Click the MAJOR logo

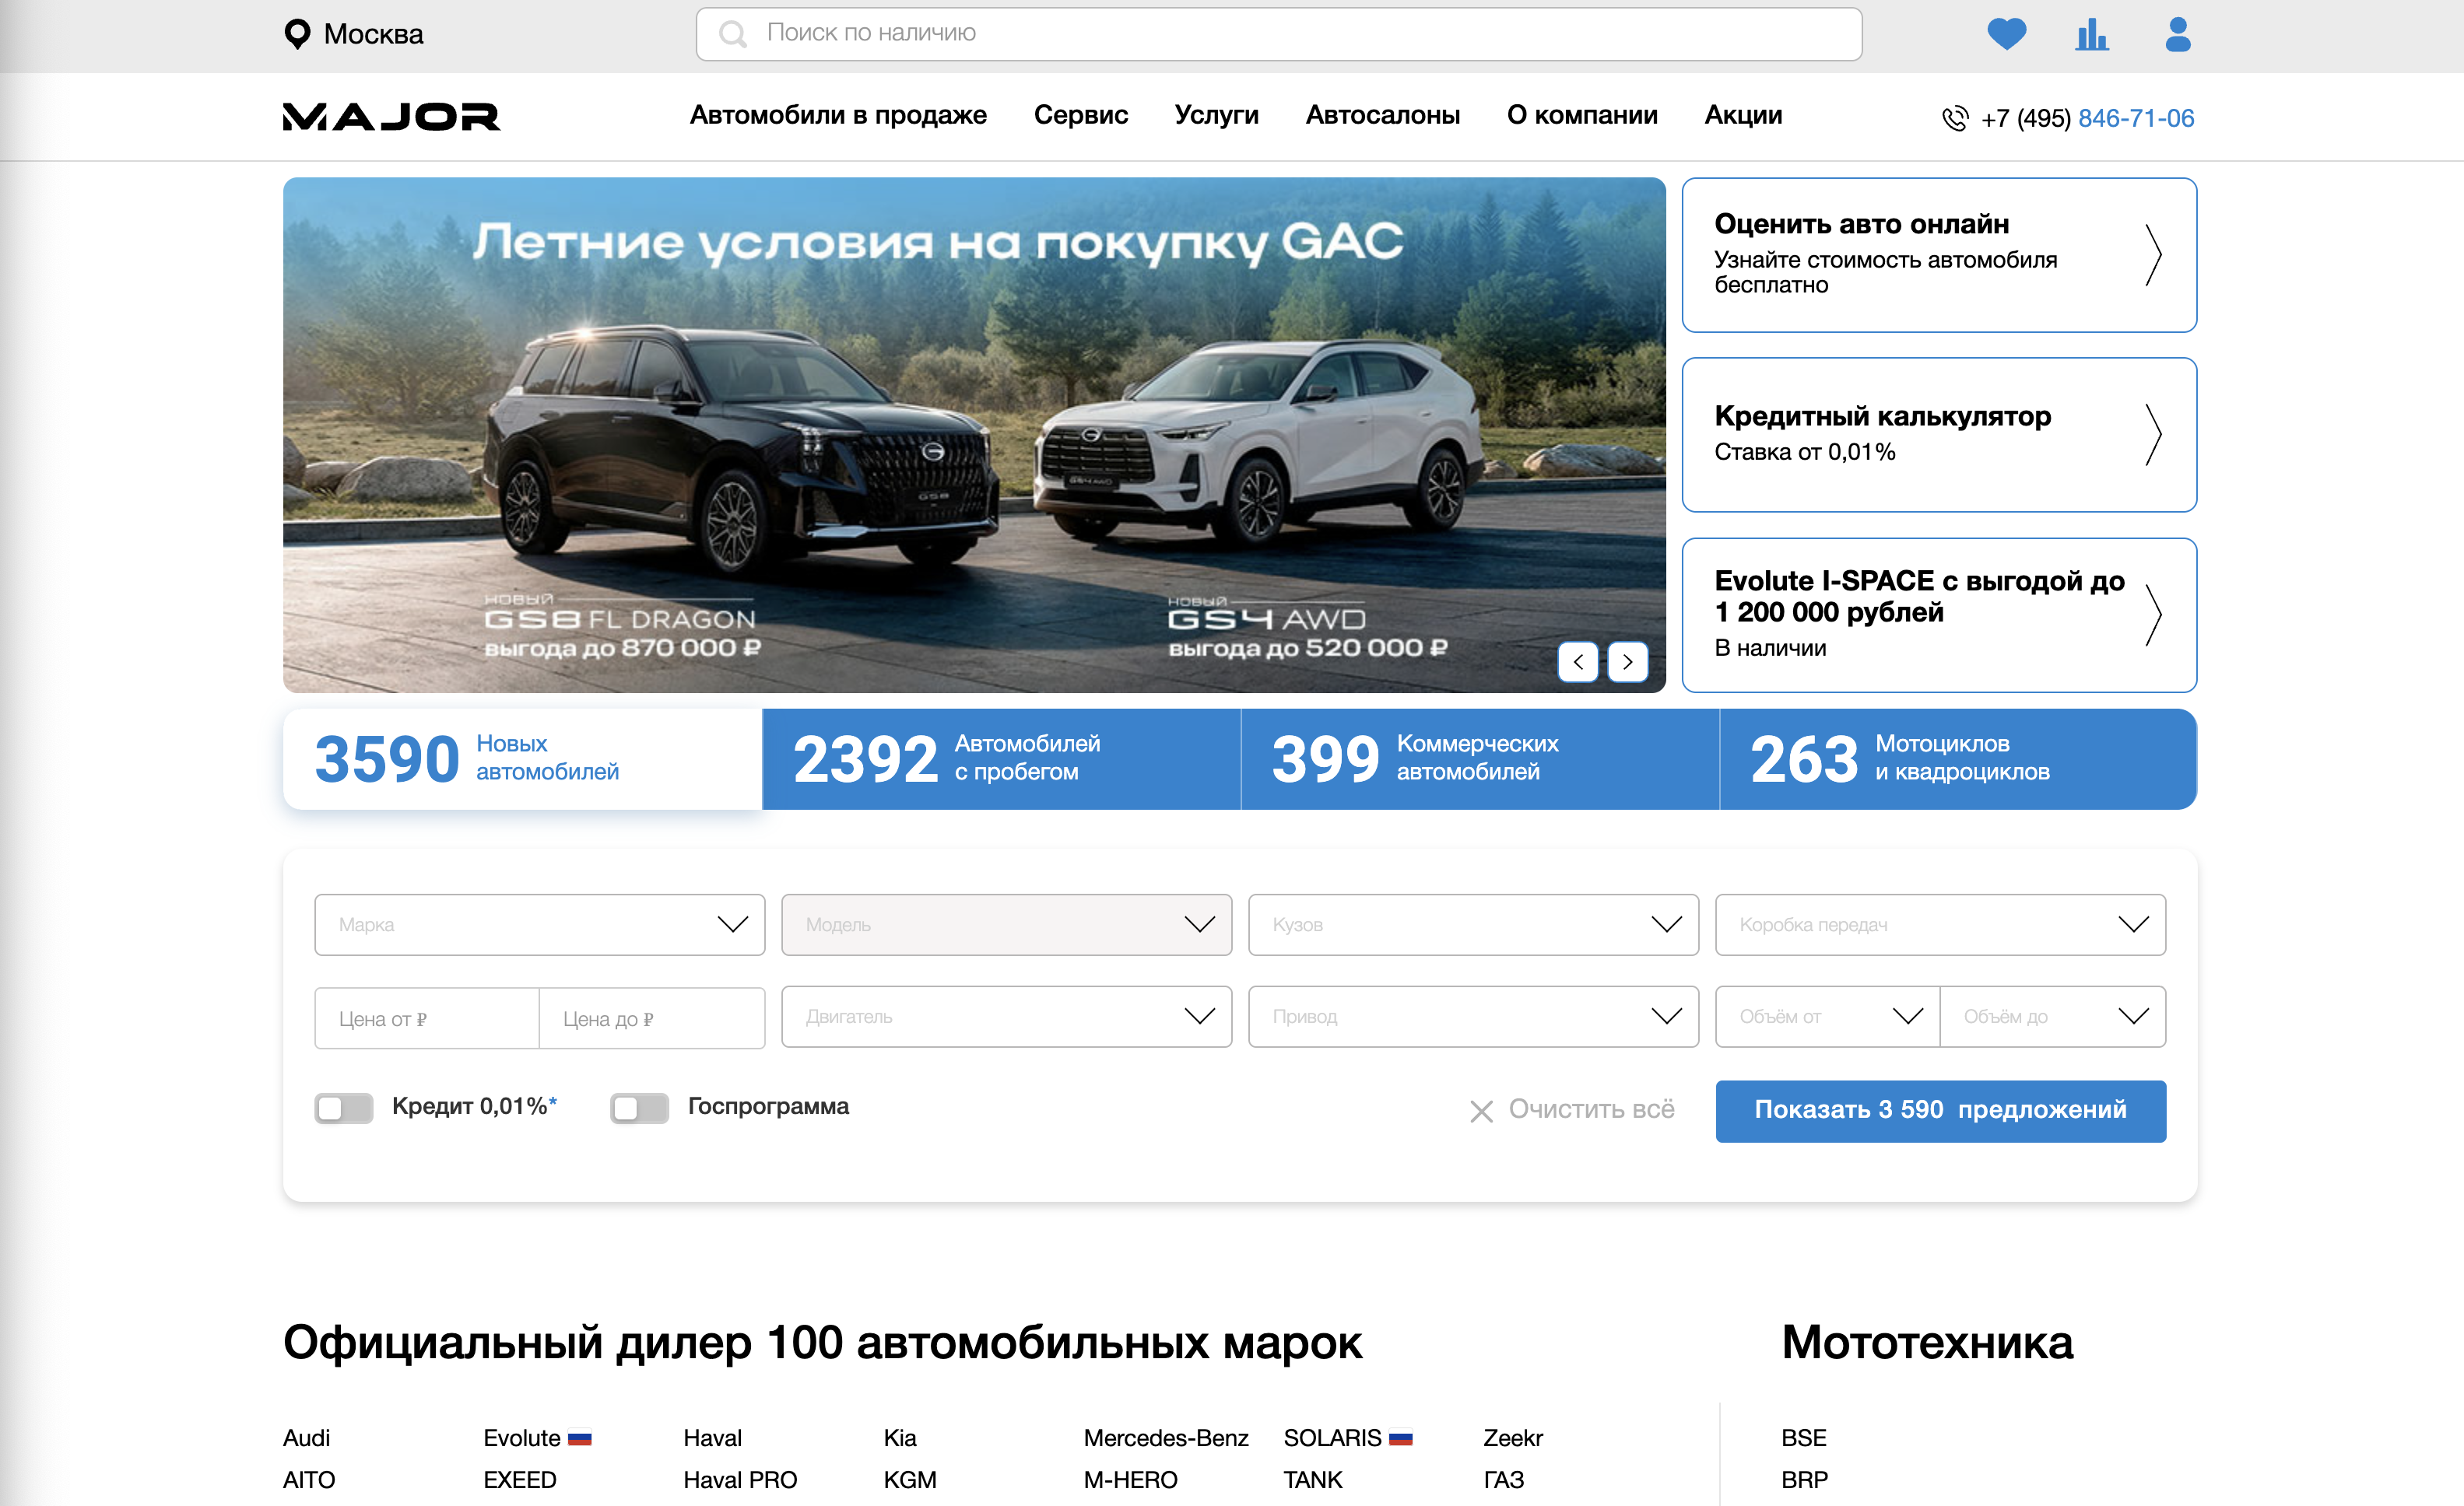[x=391, y=117]
